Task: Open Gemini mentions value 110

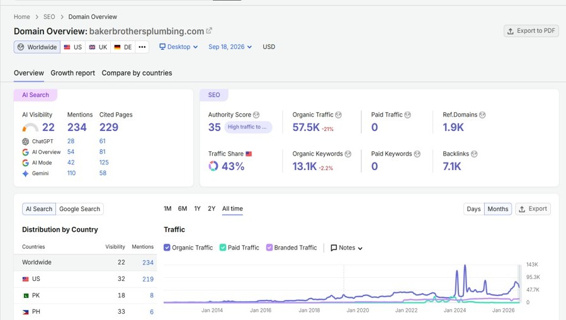Action: 72,173
